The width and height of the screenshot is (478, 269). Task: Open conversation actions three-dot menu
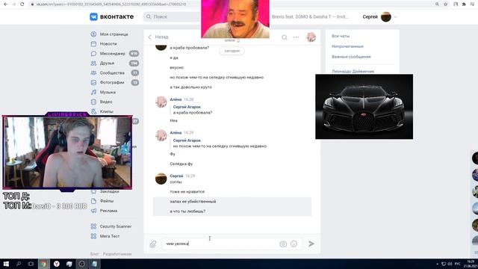296,37
